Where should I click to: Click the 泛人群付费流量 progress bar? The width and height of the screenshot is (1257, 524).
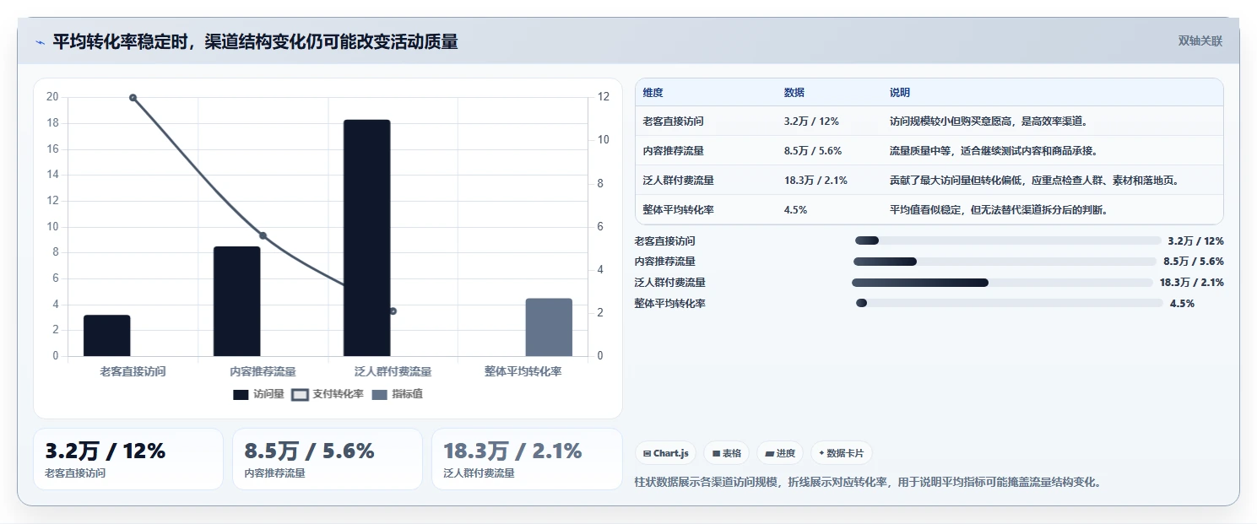[x=1002, y=283]
